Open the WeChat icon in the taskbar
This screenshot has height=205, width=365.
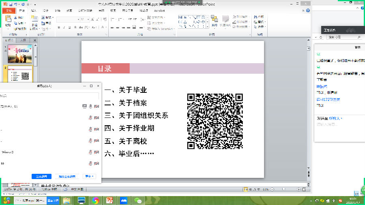pyautogui.click(x=139, y=200)
